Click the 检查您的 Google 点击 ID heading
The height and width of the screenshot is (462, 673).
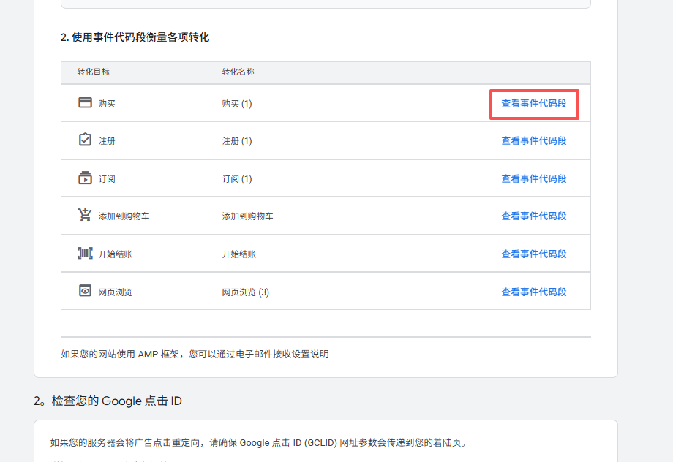click(108, 401)
